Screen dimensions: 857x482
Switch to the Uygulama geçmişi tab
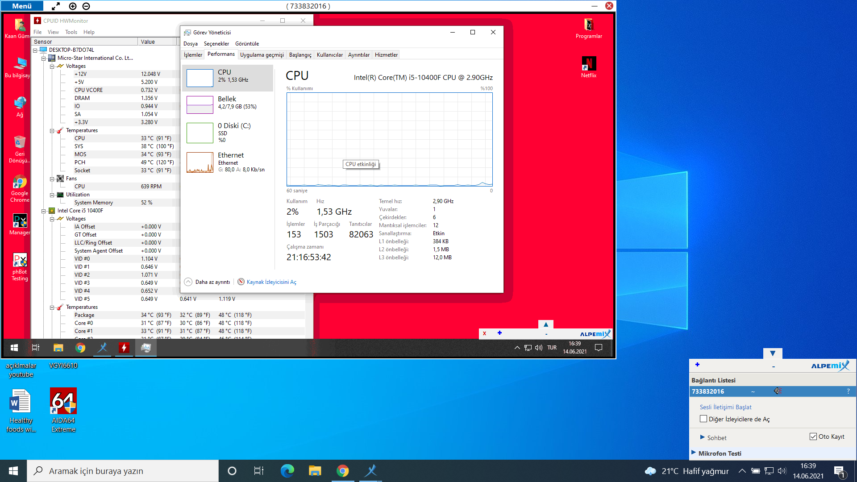[x=262, y=55]
